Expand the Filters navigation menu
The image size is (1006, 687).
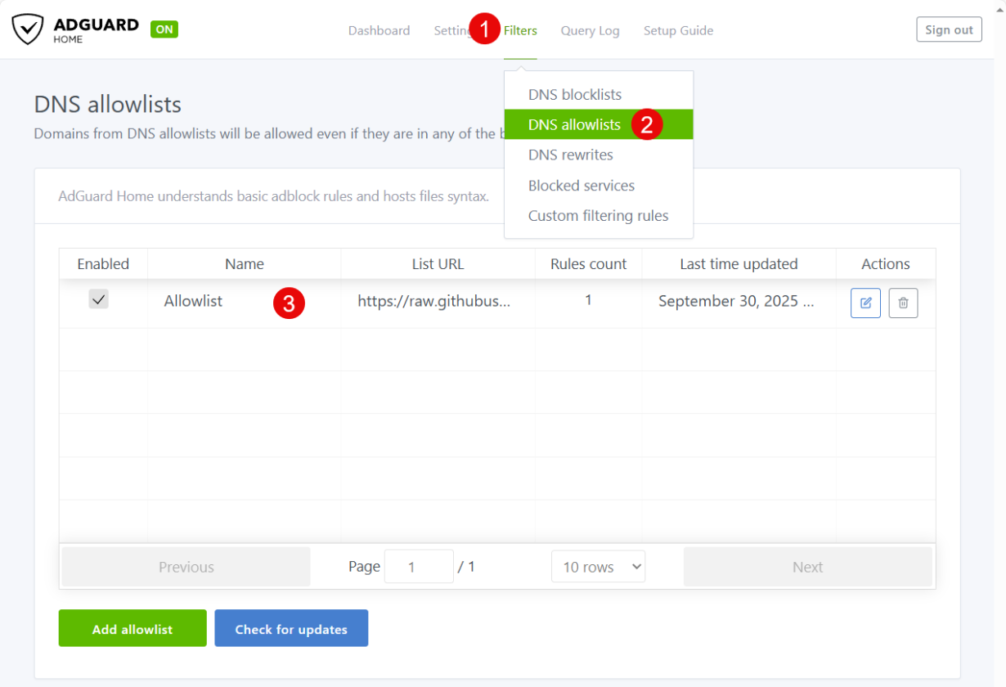[x=520, y=31]
